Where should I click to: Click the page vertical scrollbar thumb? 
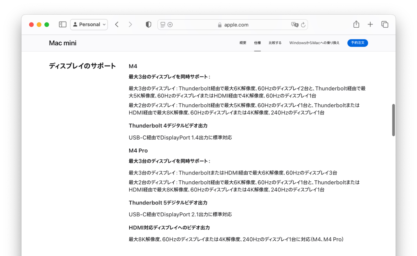[394, 120]
